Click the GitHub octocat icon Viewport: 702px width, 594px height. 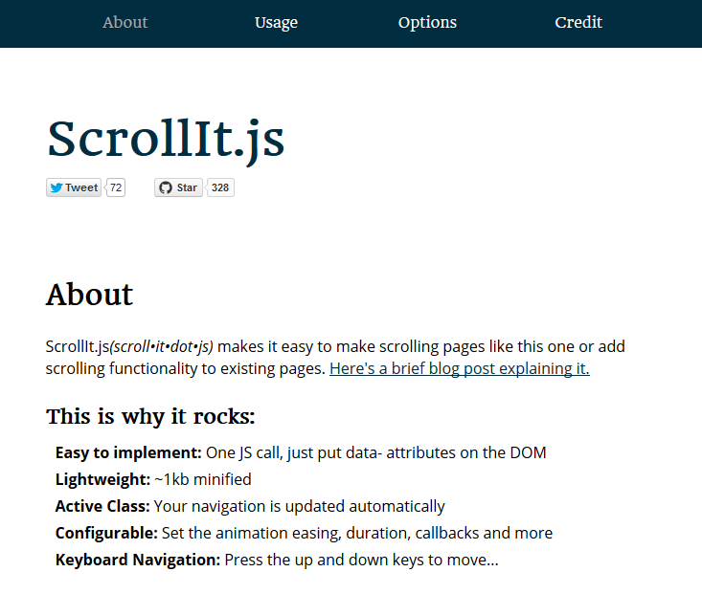[166, 187]
